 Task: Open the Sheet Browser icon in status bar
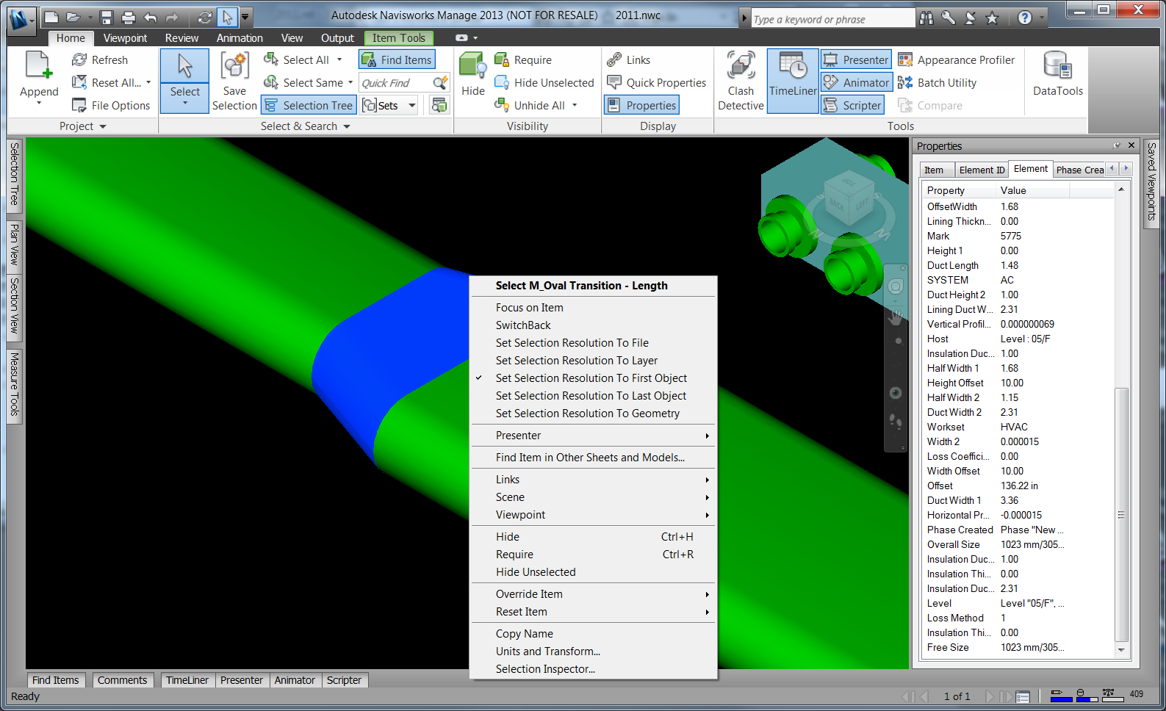(x=1023, y=696)
